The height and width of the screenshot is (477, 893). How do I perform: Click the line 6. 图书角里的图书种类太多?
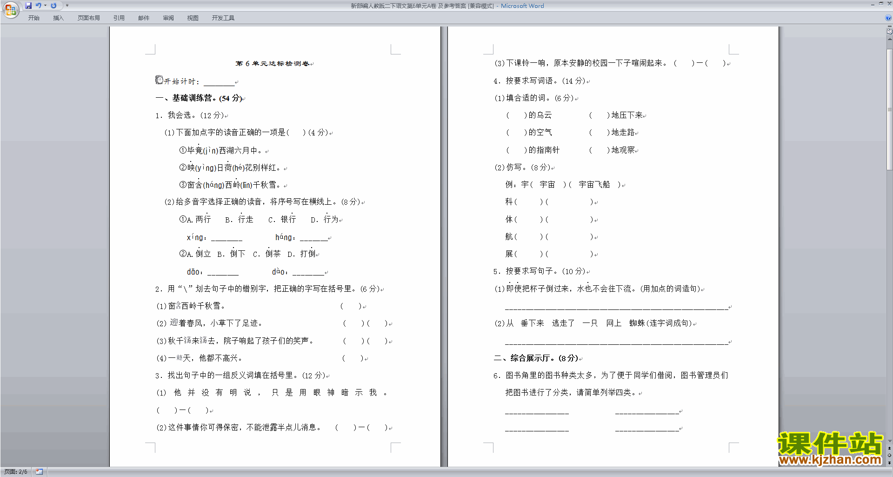pos(611,376)
